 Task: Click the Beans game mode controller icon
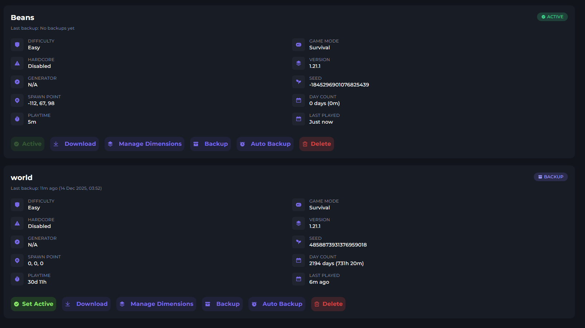pyautogui.click(x=299, y=45)
